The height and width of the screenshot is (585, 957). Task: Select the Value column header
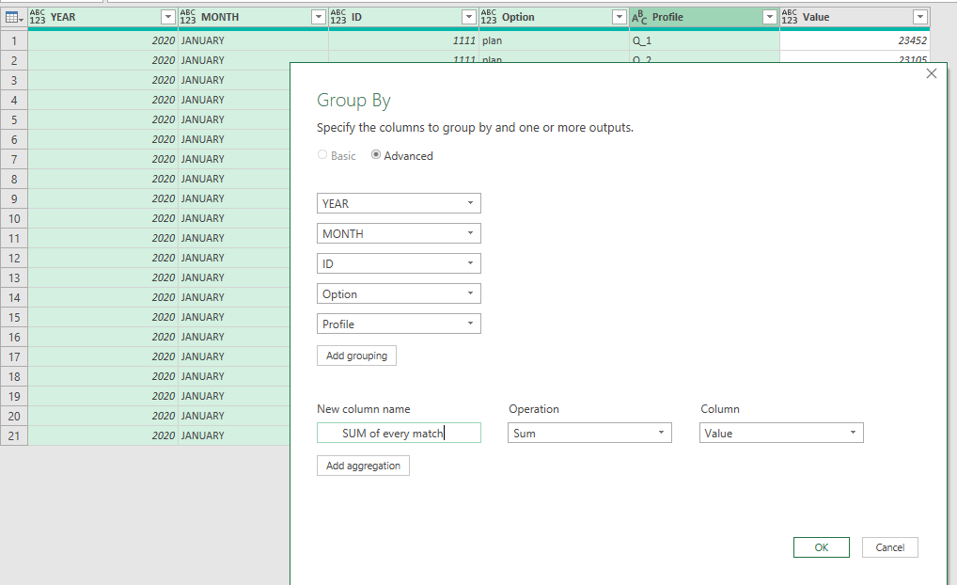(855, 17)
